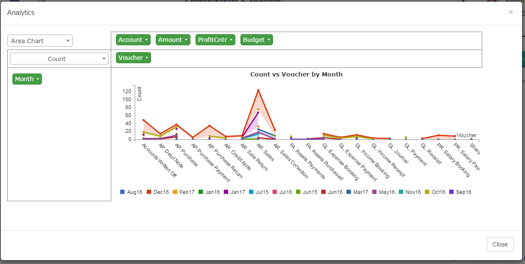Screen dimensions: 525x264
Task: Dismiss the Analytics dialog with the X
Action: [510, 12]
